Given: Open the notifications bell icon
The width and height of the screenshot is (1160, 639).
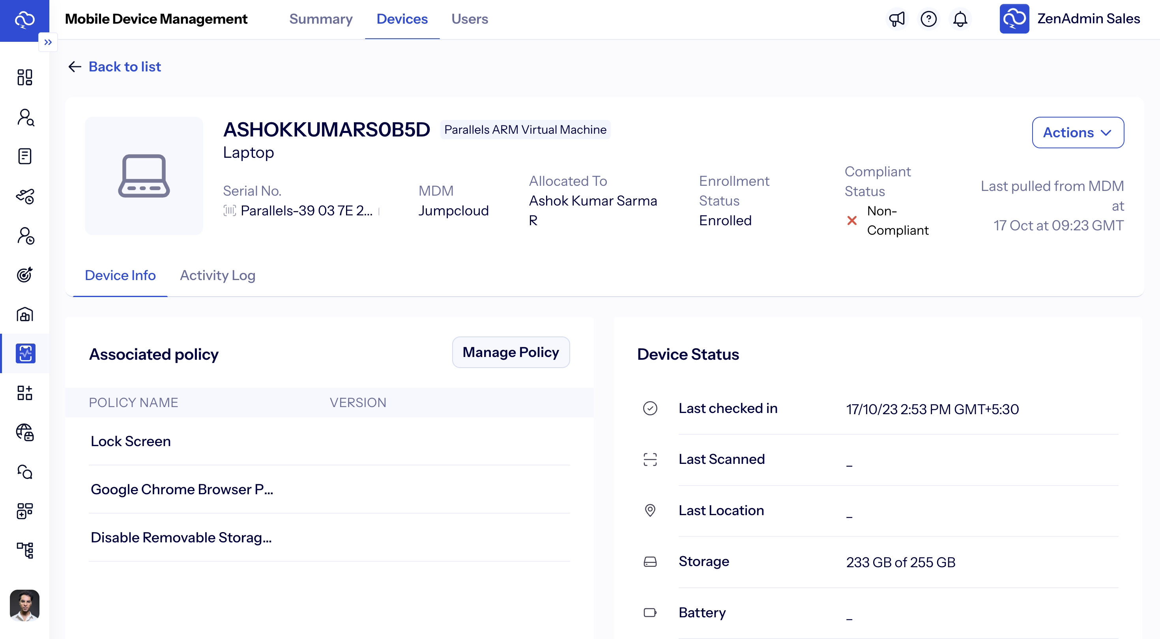Looking at the screenshot, I should pyautogui.click(x=960, y=19).
